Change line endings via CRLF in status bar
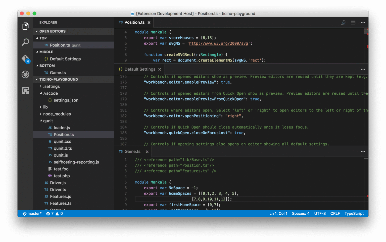The image size is (386, 242). 335,214
